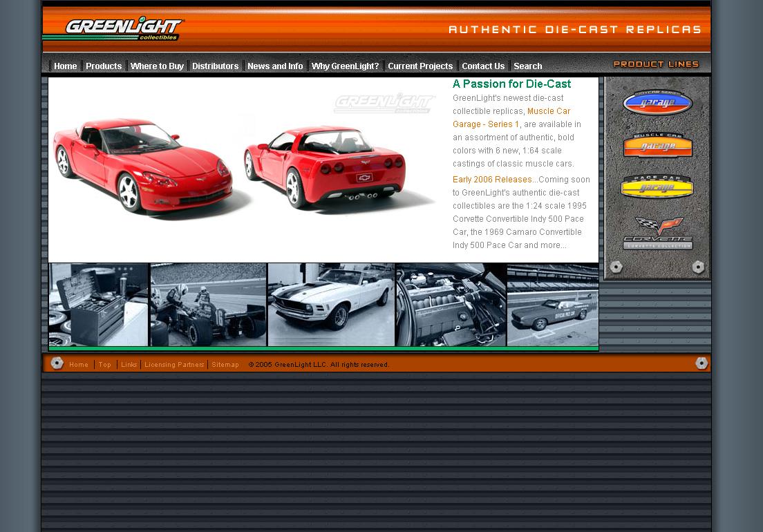This screenshot has height=532, width=763.
Task: Open the Search page
Action: (x=527, y=66)
